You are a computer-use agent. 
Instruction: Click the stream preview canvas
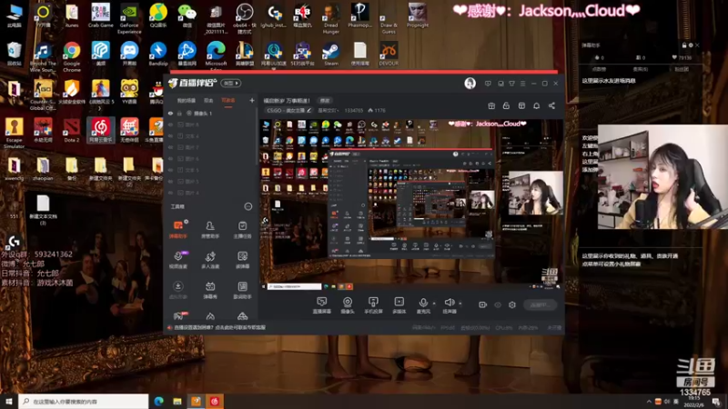click(x=411, y=205)
